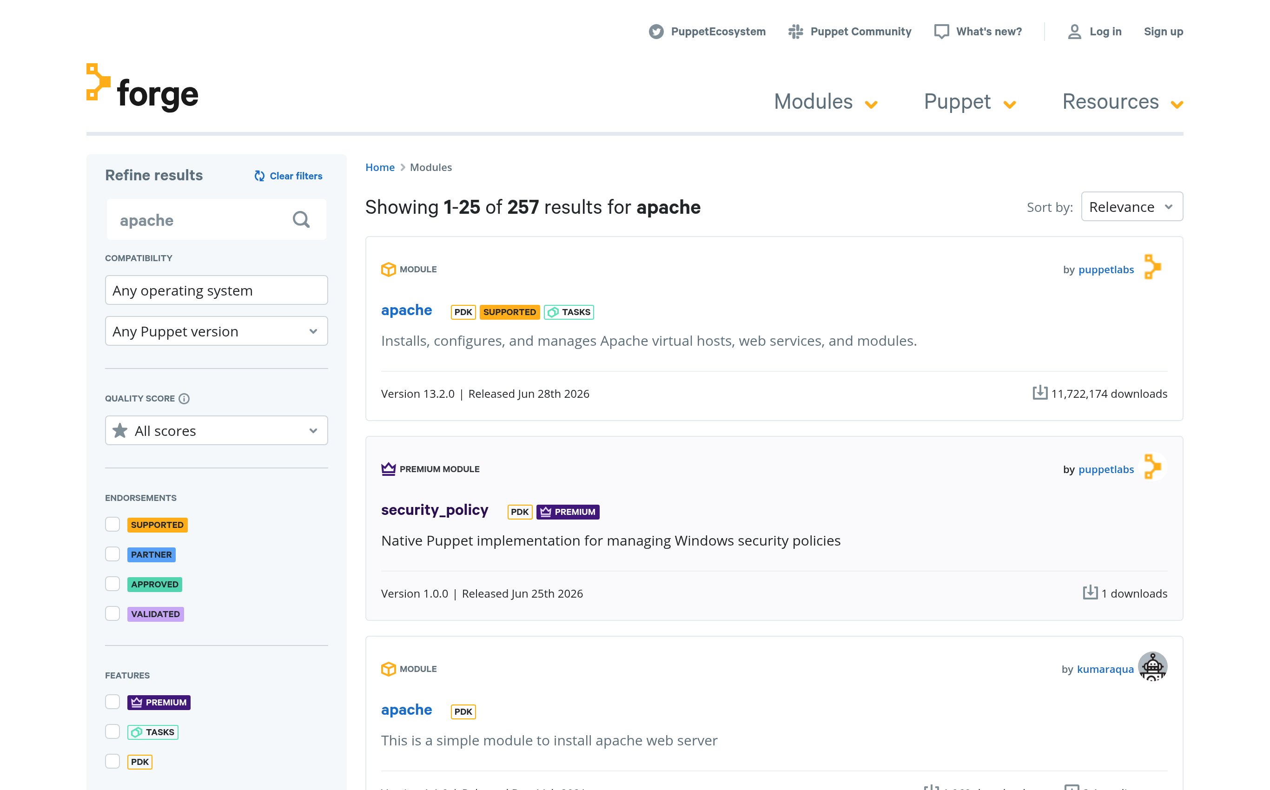Click Sign up
Screen dimensions: 1270x790
pos(1164,32)
